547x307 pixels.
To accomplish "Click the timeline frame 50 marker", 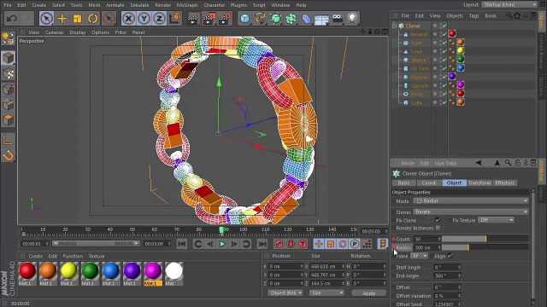I will coord(132,230).
